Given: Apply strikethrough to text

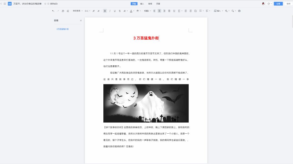Looking at the screenshot, I should [119, 11].
